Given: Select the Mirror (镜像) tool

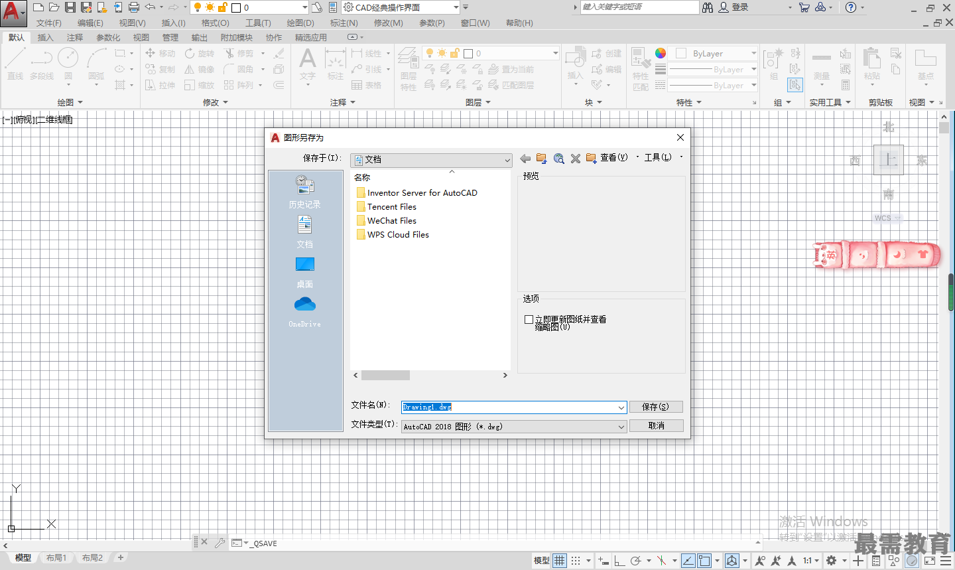Looking at the screenshot, I should pyautogui.click(x=200, y=69).
